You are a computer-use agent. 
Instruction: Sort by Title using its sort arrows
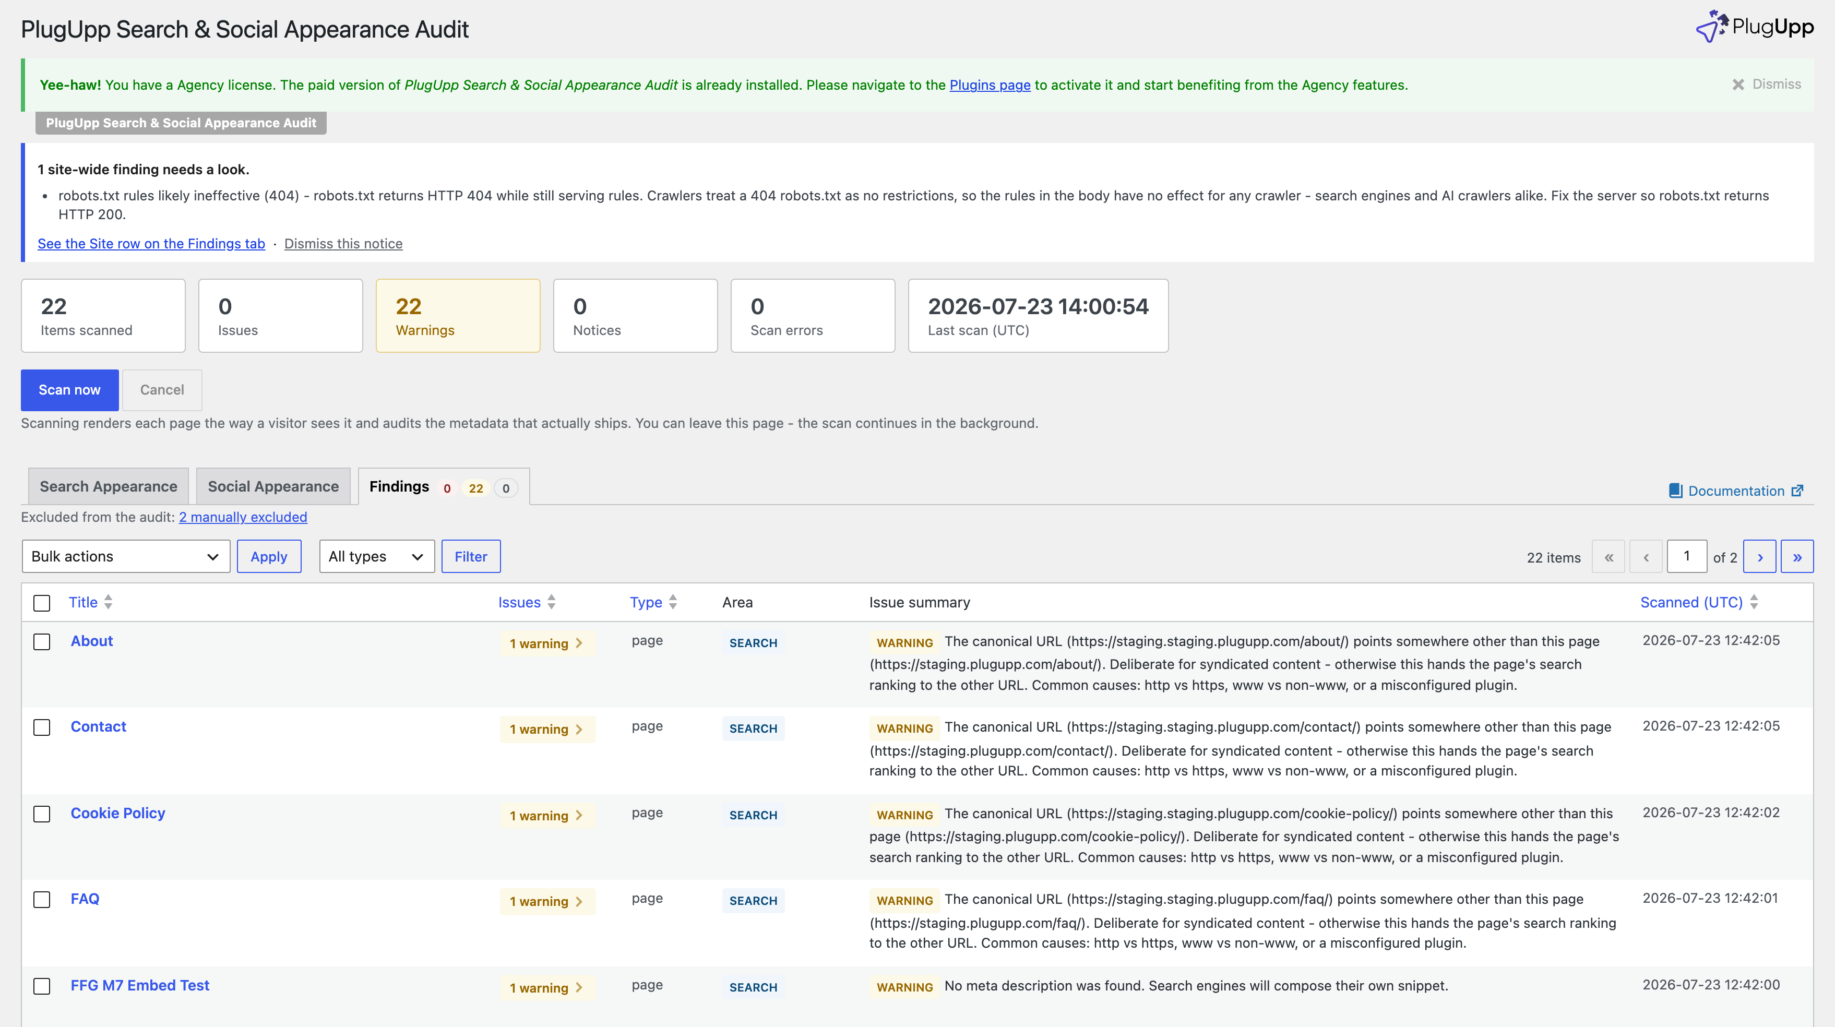point(108,603)
